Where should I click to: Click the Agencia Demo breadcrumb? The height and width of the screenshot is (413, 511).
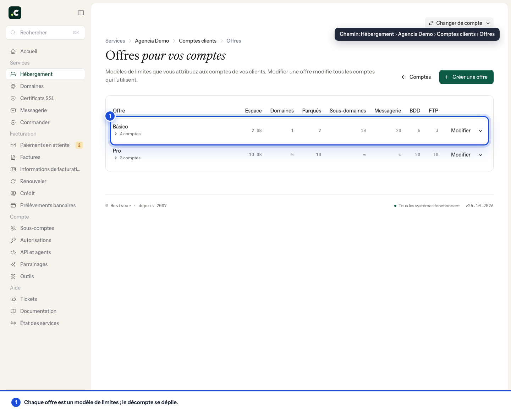click(152, 41)
